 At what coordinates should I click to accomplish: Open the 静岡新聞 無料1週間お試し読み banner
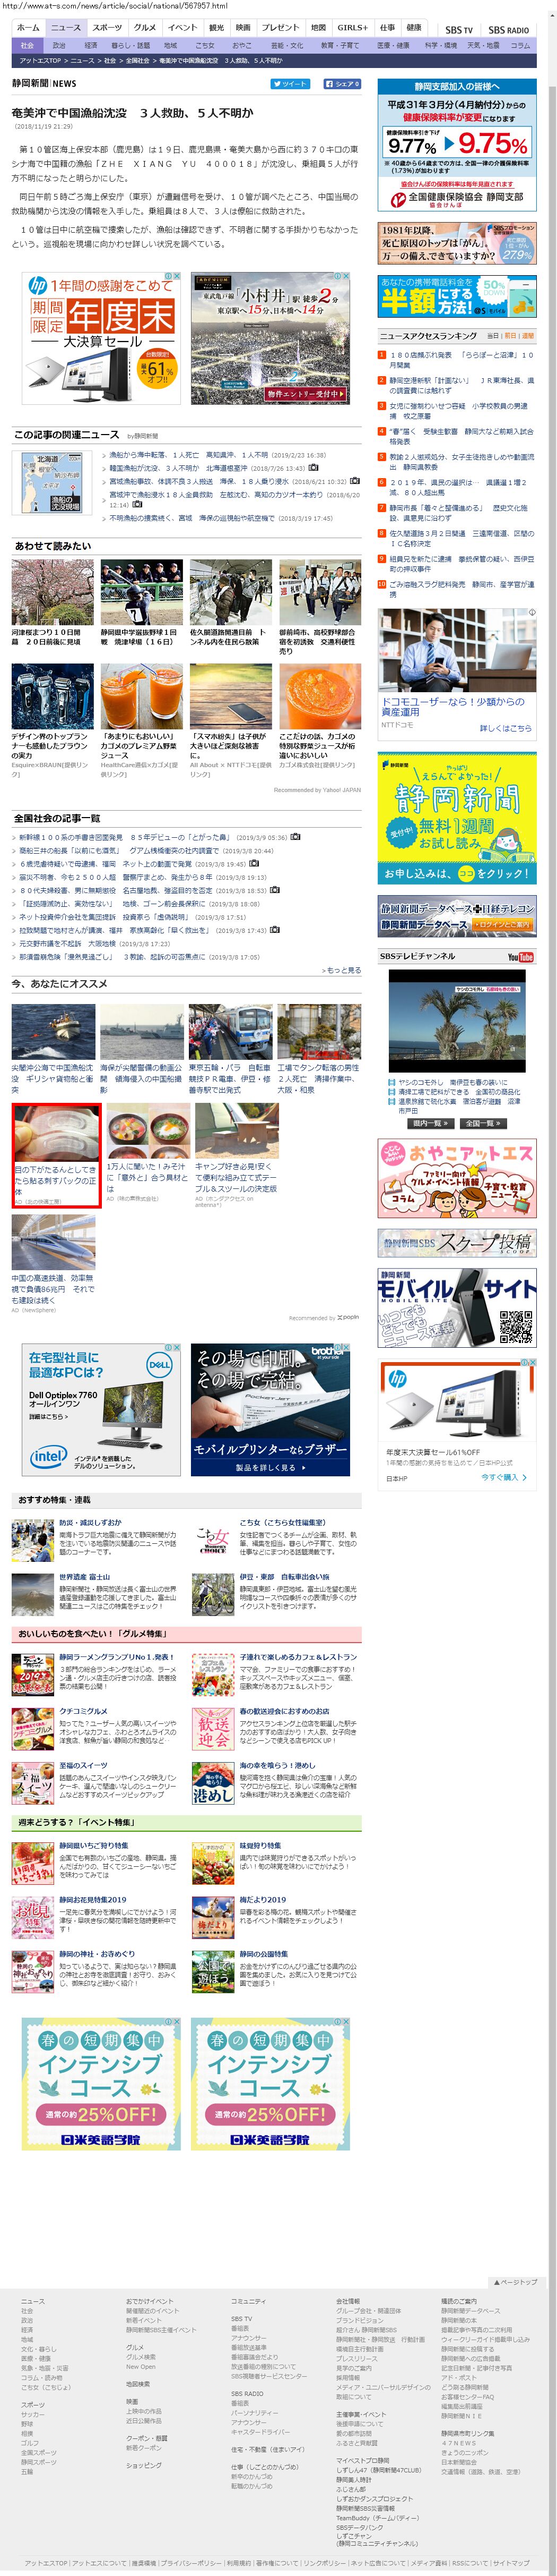(x=456, y=818)
